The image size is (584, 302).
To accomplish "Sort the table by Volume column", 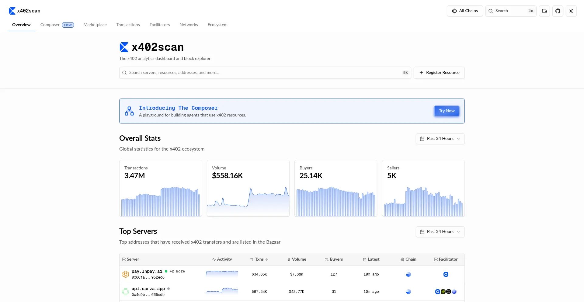I will (297, 259).
